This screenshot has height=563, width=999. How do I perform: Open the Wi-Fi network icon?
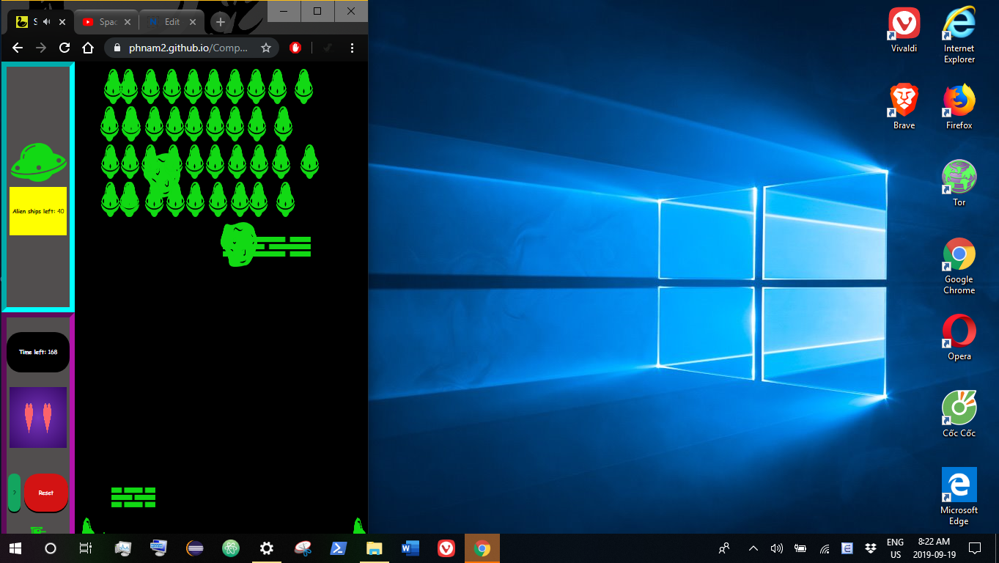pos(825,548)
